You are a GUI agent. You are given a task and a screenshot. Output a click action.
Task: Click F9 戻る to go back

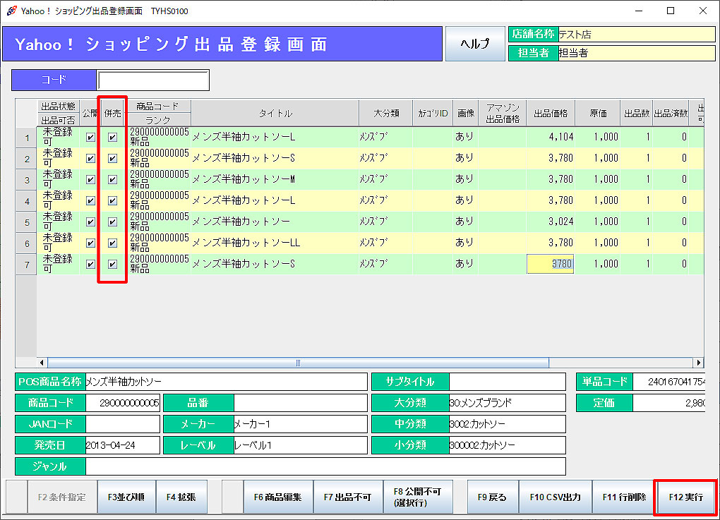click(492, 497)
